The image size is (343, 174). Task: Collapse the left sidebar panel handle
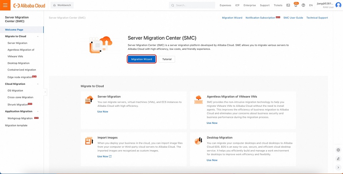[45, 92]
